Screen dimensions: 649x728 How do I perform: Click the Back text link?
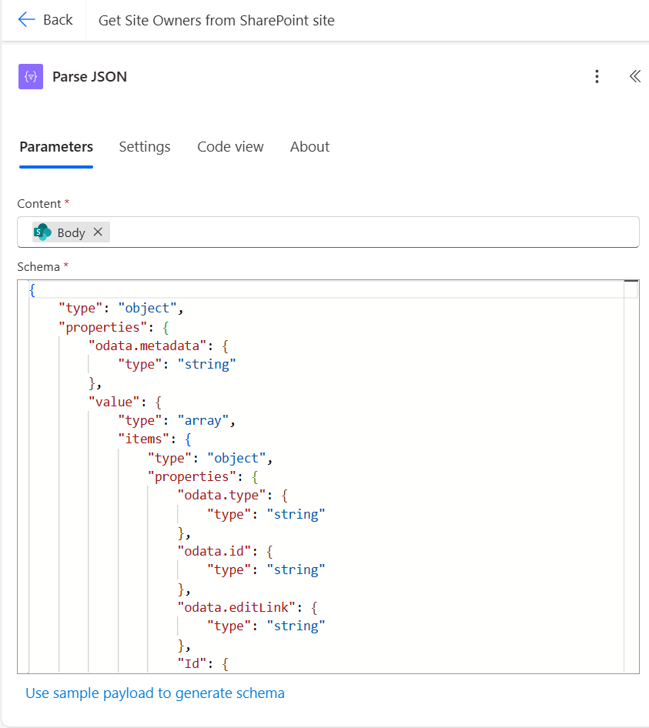click(55, 20)
